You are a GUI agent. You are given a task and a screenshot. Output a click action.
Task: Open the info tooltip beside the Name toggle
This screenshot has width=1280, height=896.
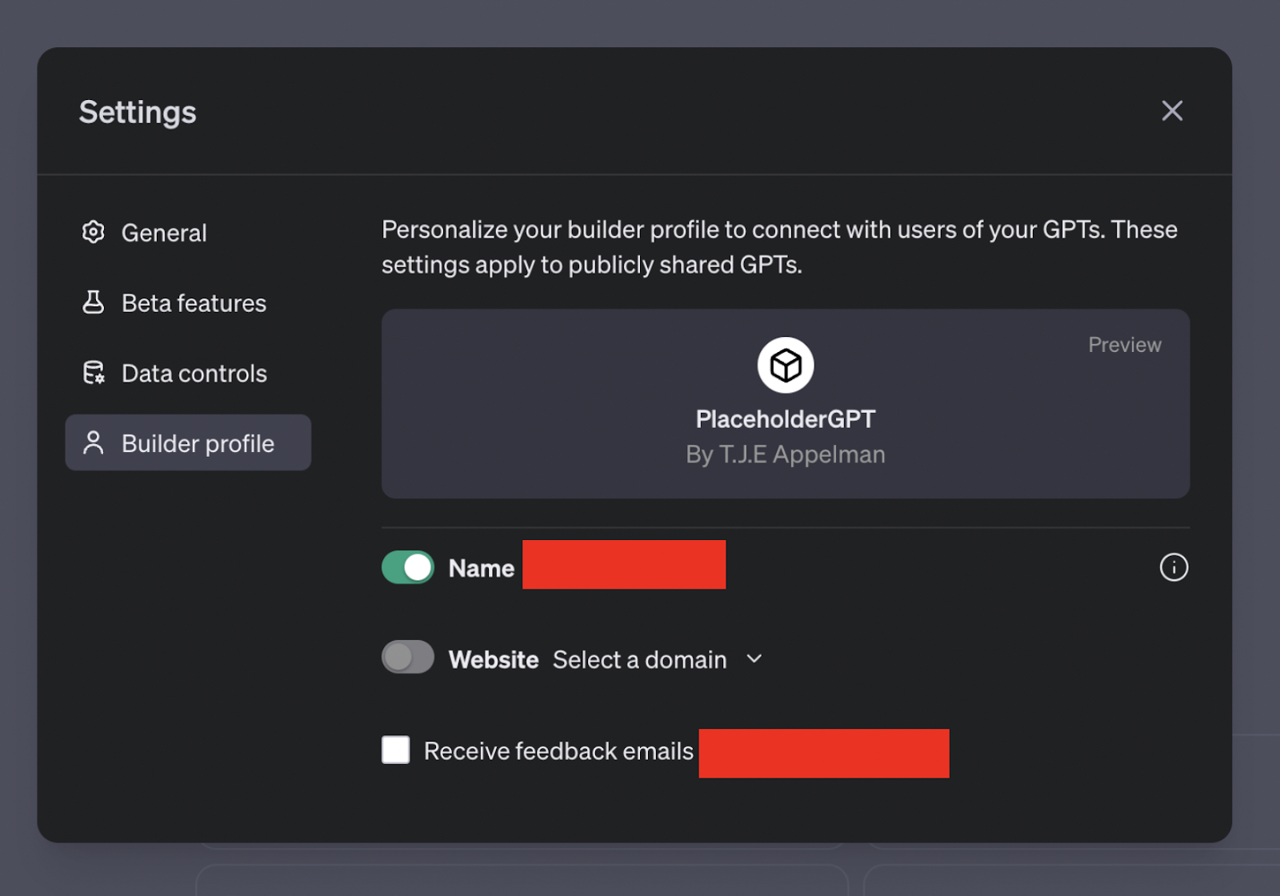click(x=1173, y=567)
